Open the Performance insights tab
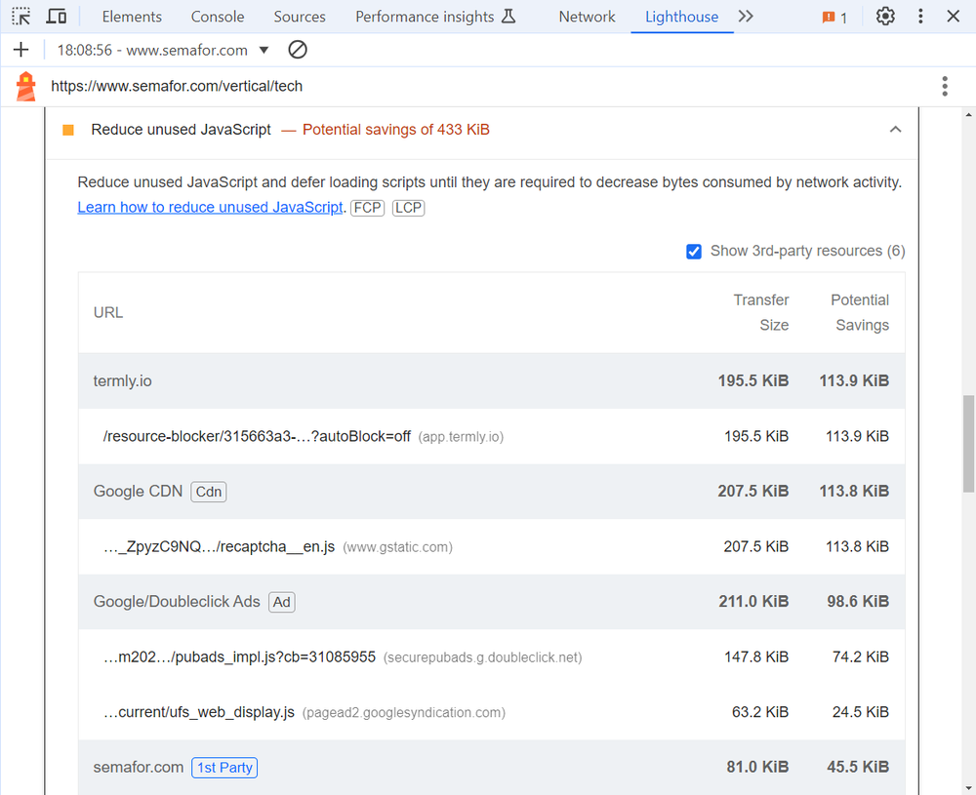Viewport: 976px width, 795px height. pyautogui.click(x=435, y=17)
